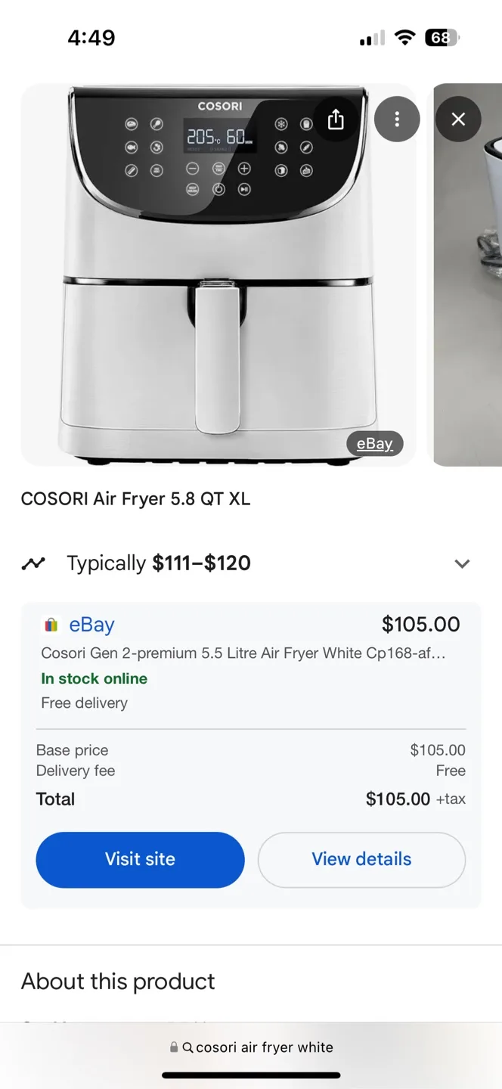This screenshot has width=502, height=1089.
Task: Tap the eBay badge on the product photo
Action: (373, 443)
